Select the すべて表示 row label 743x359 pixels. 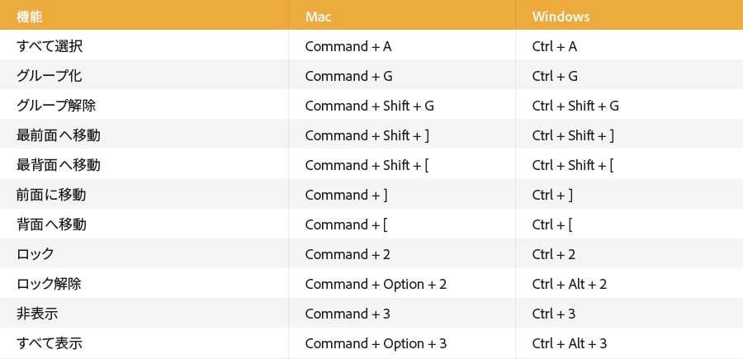50,343
